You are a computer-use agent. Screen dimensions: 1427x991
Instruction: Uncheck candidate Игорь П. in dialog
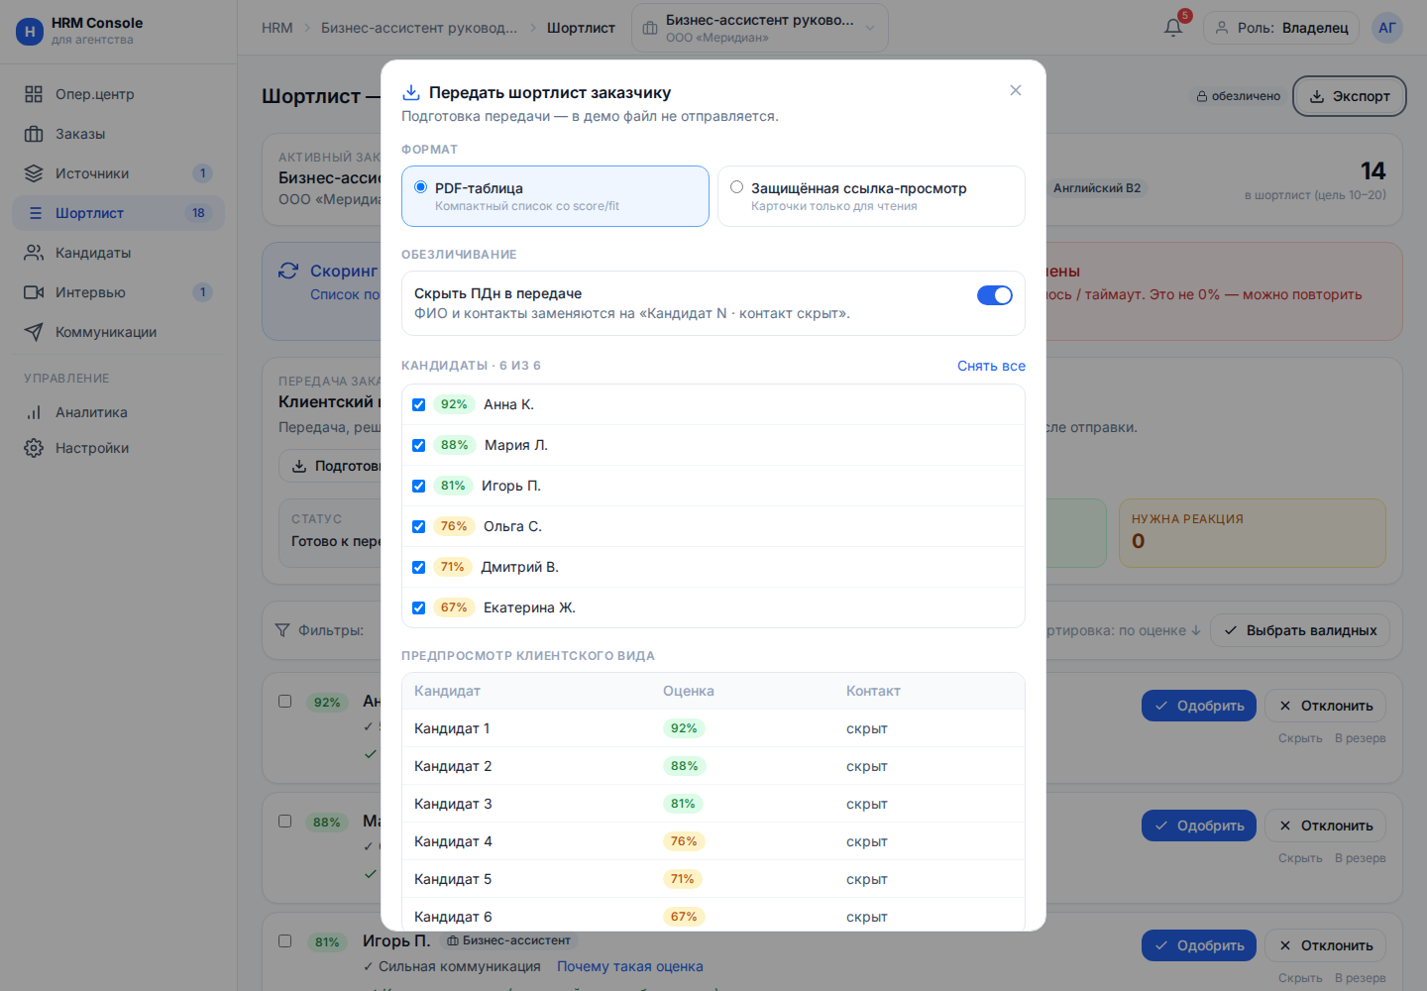[419, 486]
